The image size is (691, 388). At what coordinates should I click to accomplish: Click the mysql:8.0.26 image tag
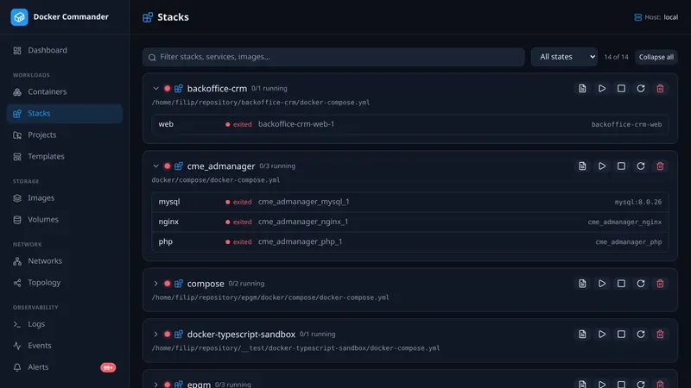638,202
